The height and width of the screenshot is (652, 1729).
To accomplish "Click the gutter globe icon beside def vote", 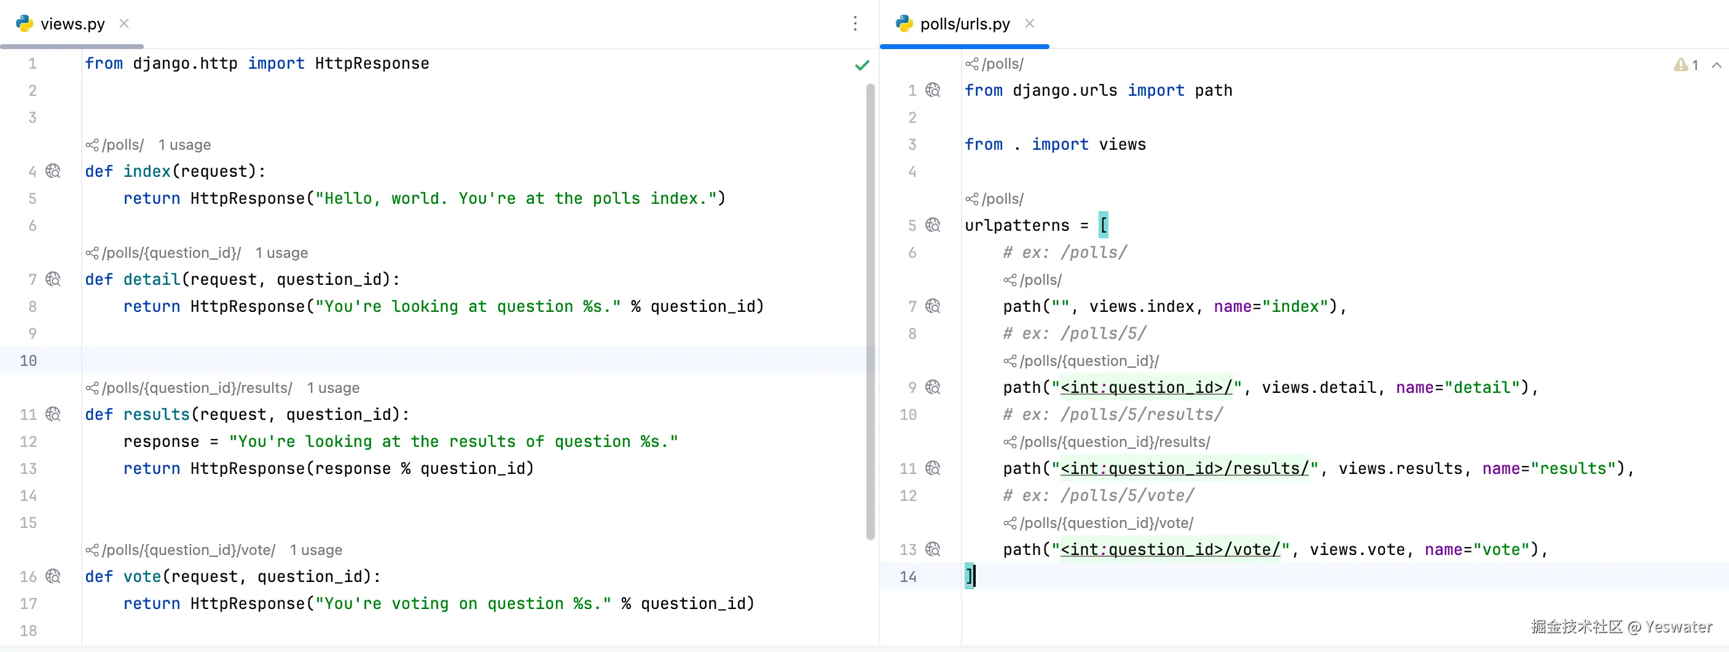I will pyautogui.click(x=53, y=576).
